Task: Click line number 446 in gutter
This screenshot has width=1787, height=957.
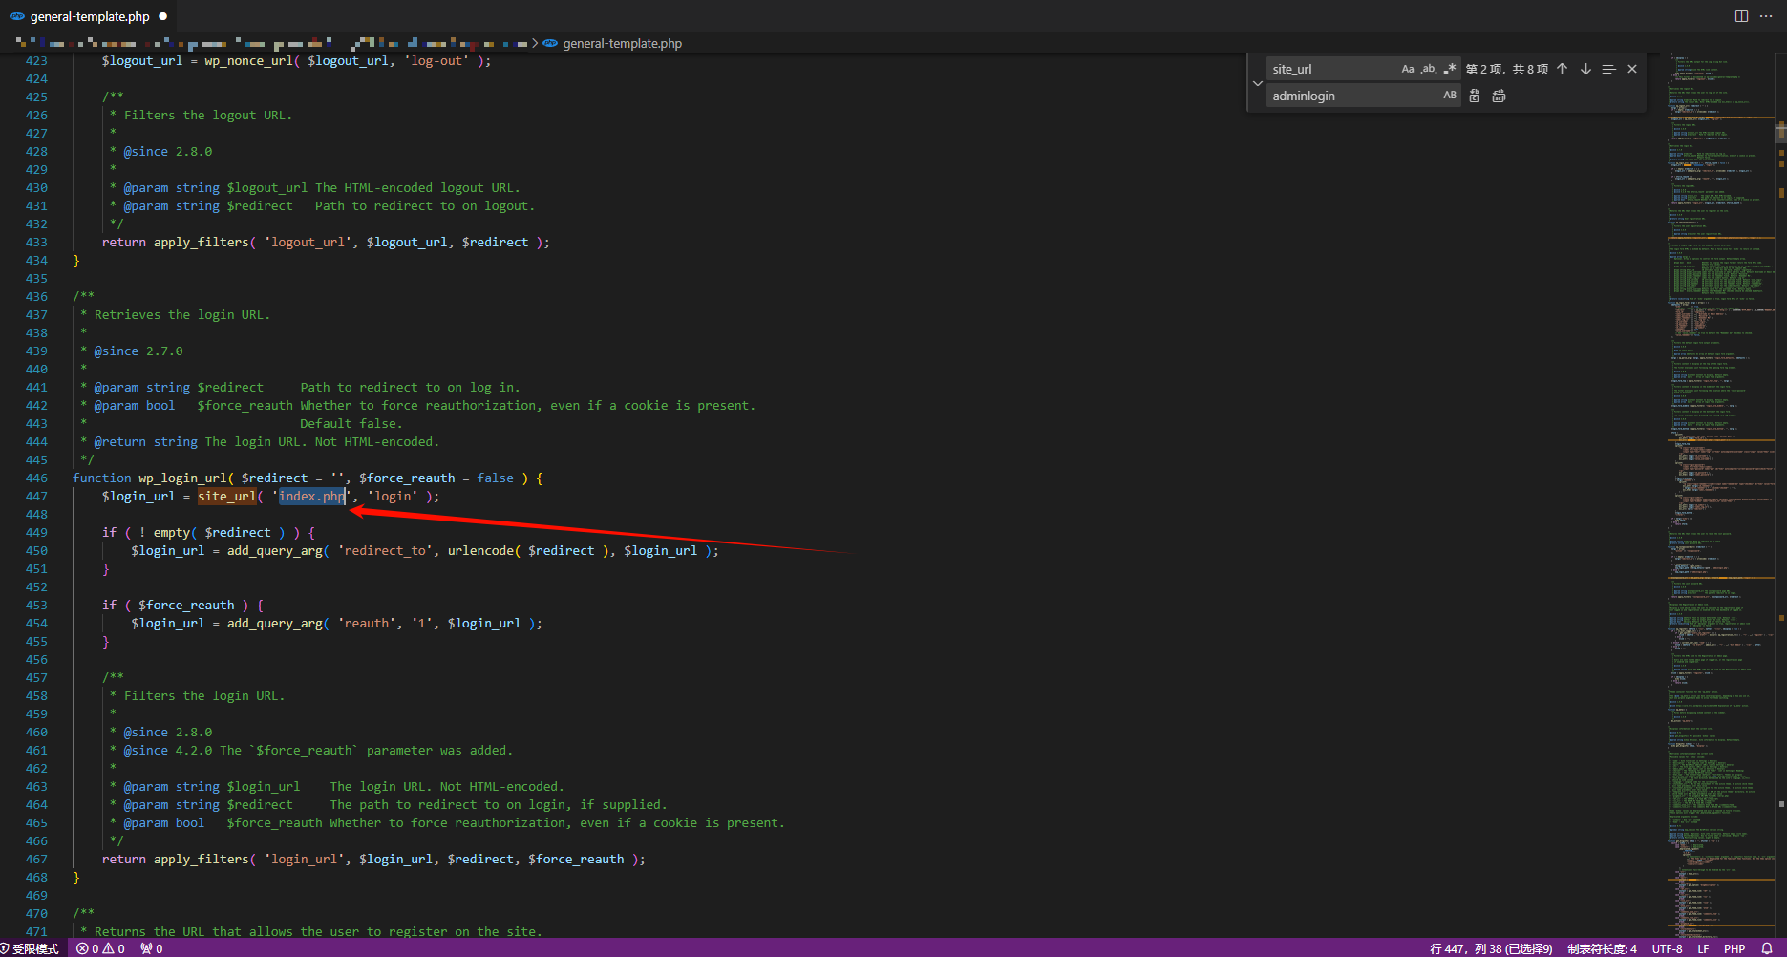Action: 36,478
